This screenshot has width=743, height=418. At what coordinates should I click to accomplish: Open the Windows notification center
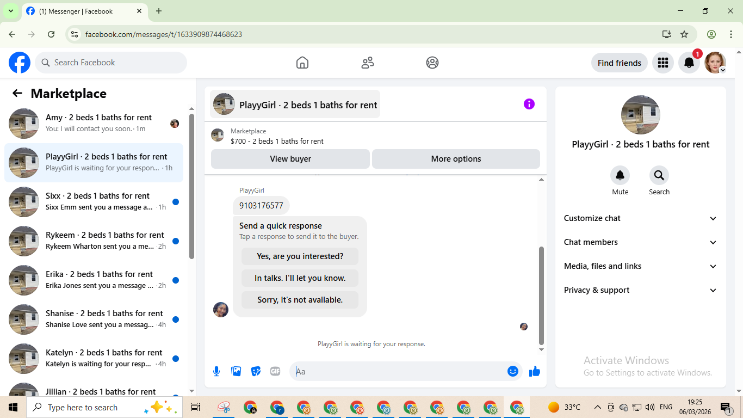coord(726,407)
